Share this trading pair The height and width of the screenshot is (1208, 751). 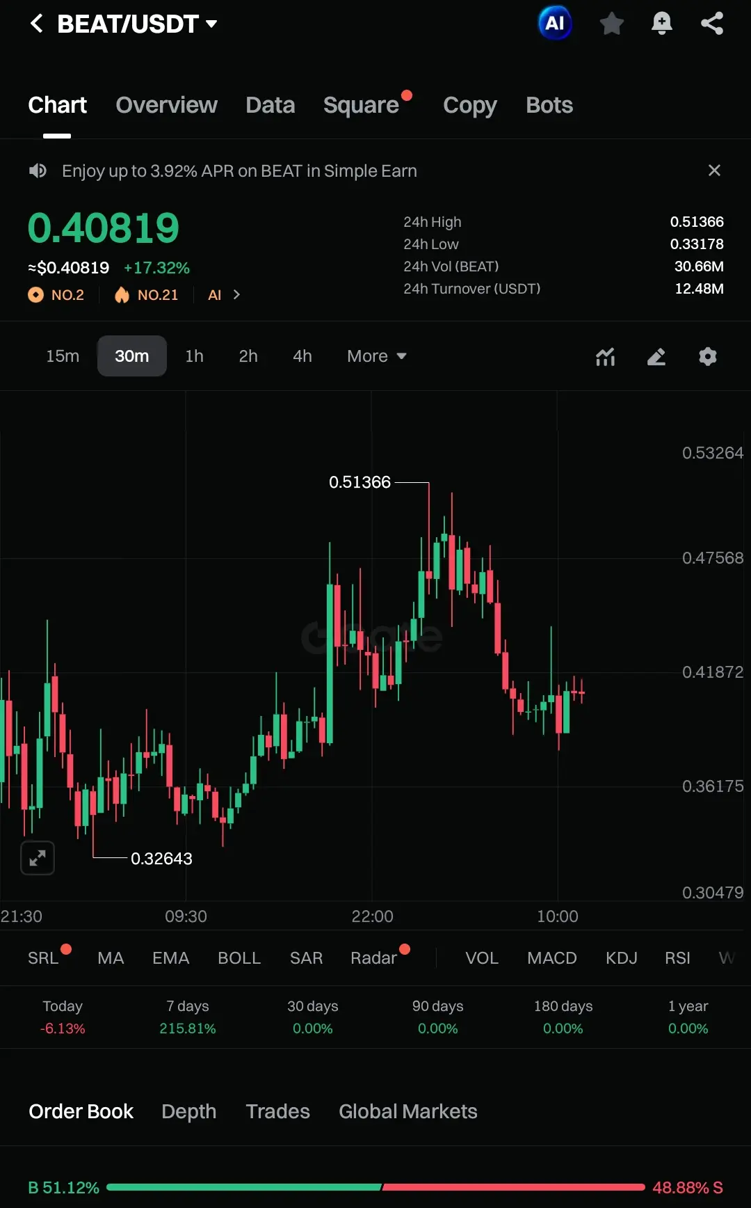pyautogui.click(x=712, y=24)
